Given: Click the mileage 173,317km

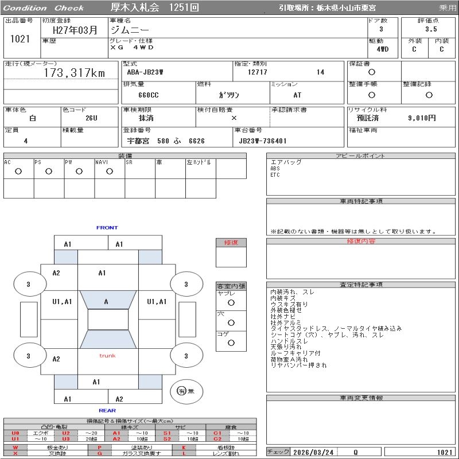Looking at the screenshot, I should tap(75, 73).
